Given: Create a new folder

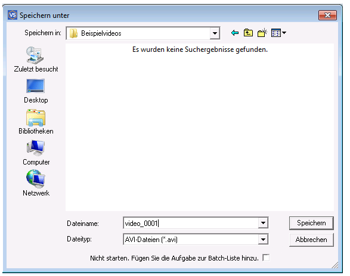Looking at the screenshot, I should point(262,33).
